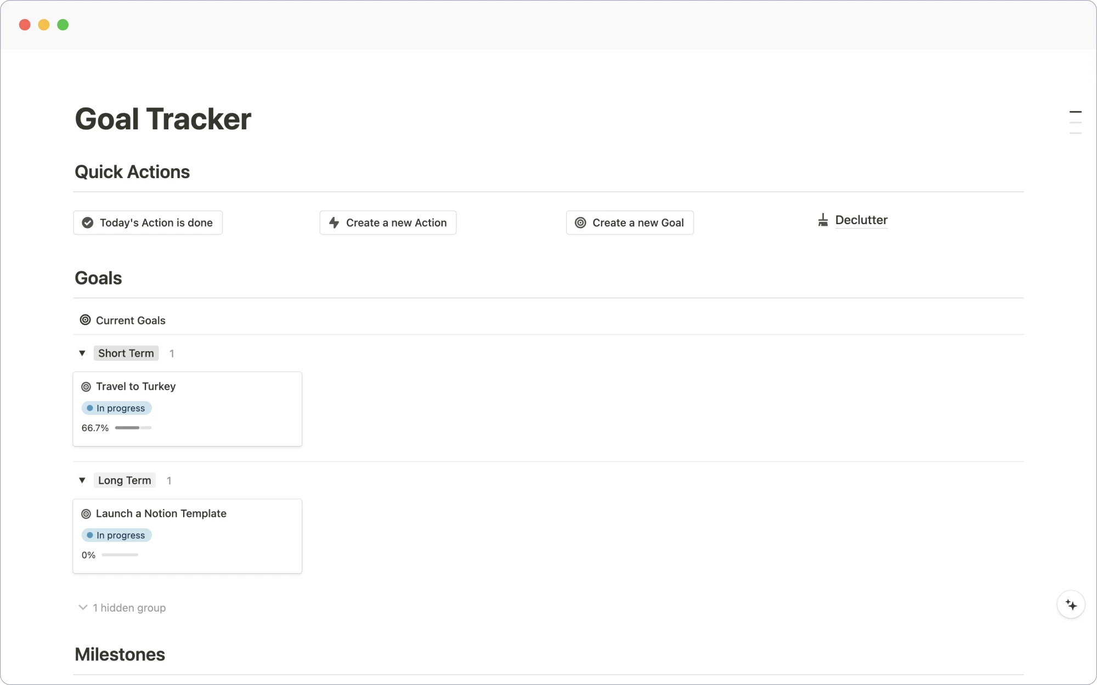The height and width of the screenshot is (685, 1097).
Task: Click Create a new Goal button
Action: tap(630, 222)
